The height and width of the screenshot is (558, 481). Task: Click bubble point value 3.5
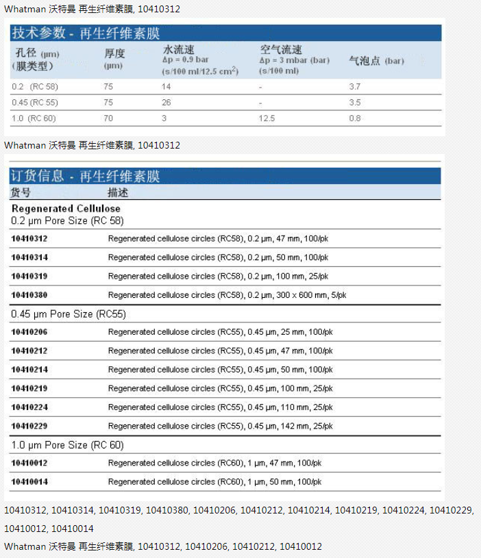pos(355,103)
